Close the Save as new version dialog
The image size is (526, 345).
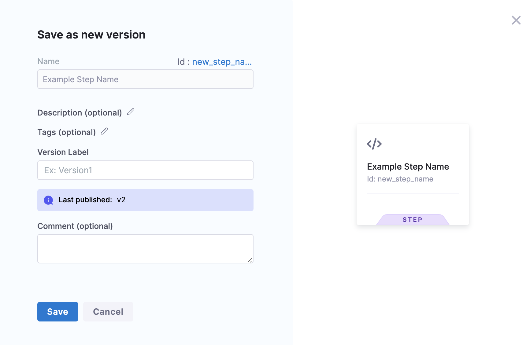(516, 20)
